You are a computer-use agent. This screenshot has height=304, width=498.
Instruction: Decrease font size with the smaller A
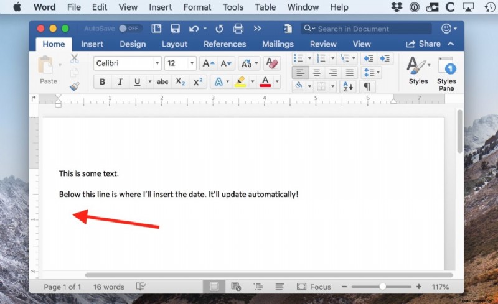click(x=226, y=63)
